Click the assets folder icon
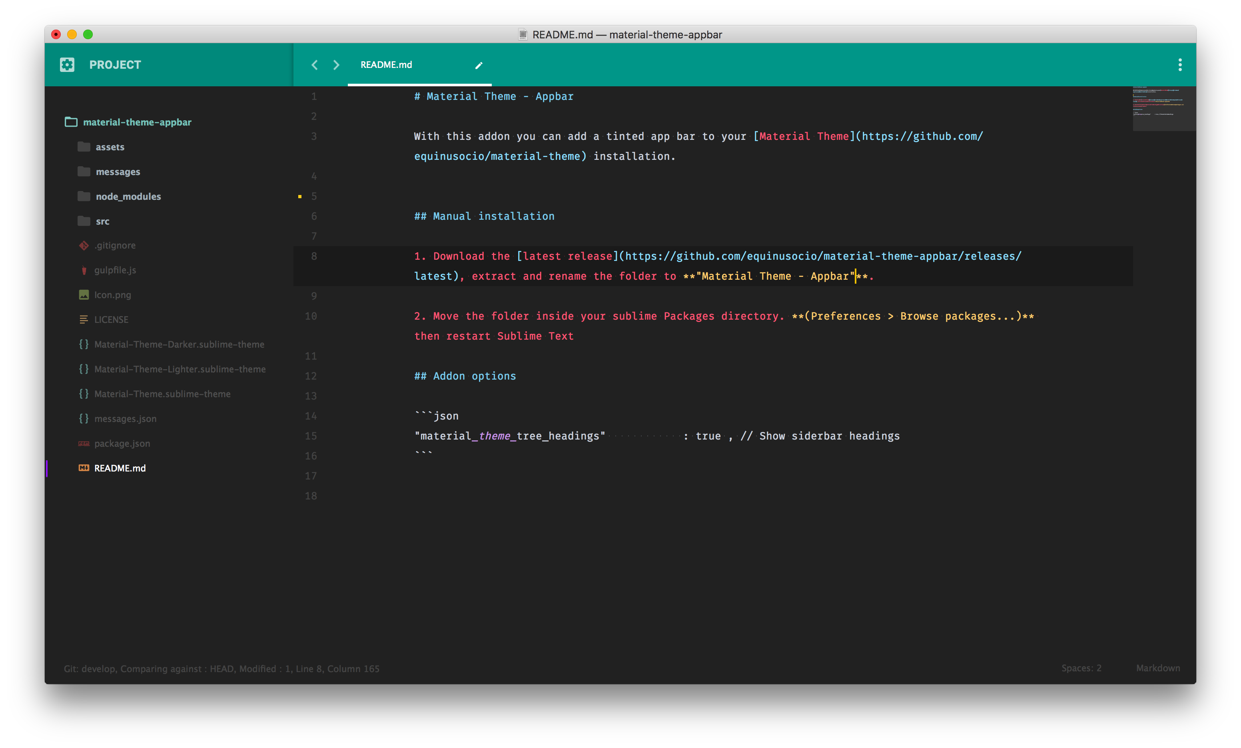This screenshot has height=748, width=1241. pyautogui.click(x=84, y=147)
